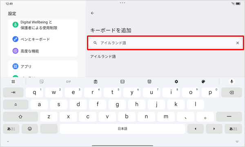
Task: Tap the r key
Action: 93,92
